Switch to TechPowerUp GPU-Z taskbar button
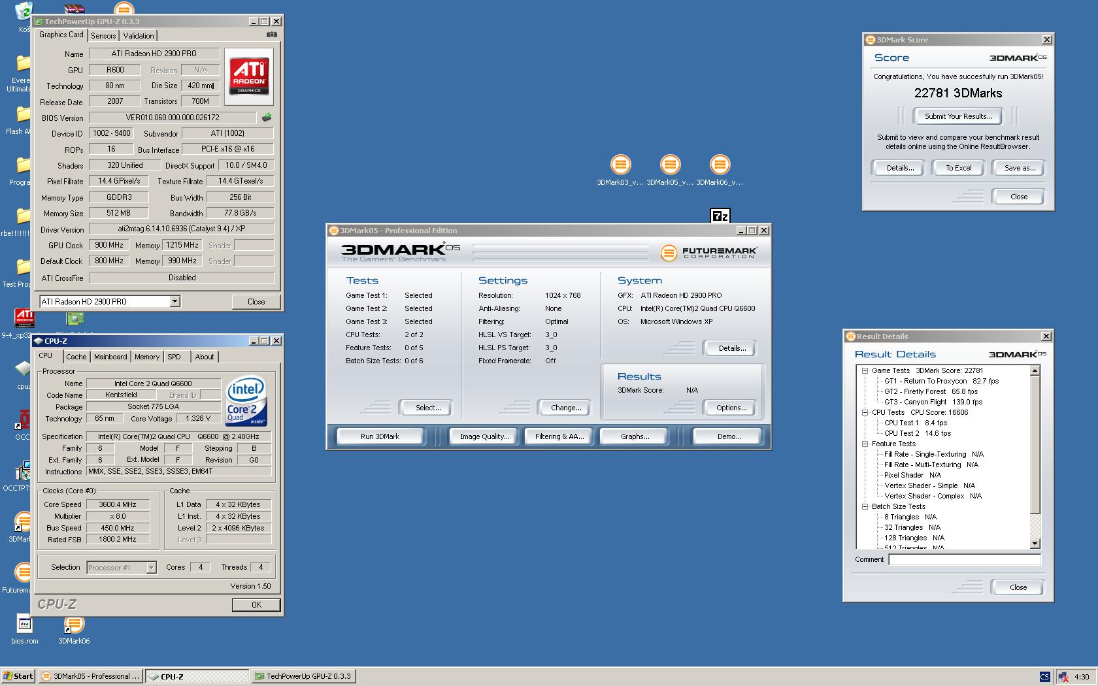Screen dimensions: 1098x686 [x=304, y=676]
